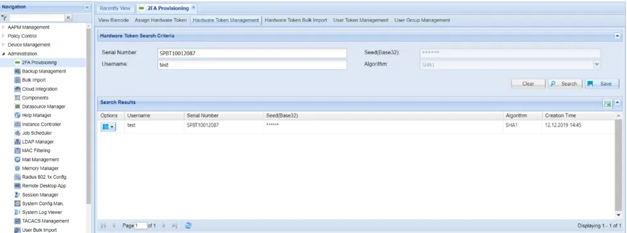Click the MAC Filtering icon
The width and height of the screenshot is (627, 233).
click(x=17, y=151)
